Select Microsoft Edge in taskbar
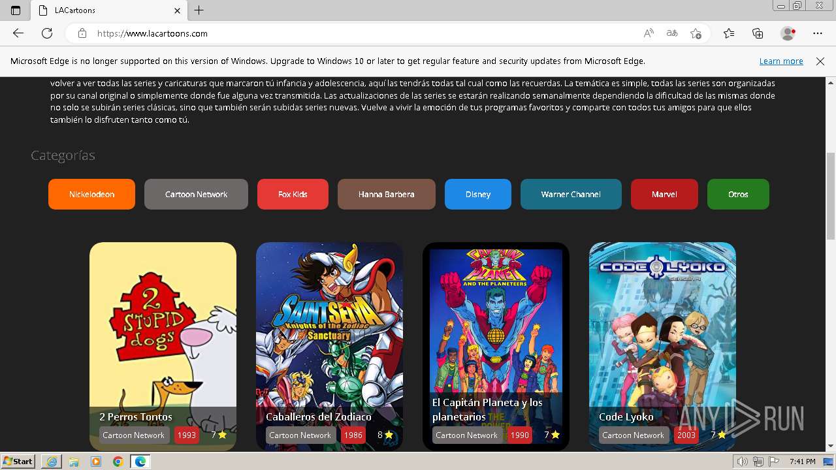The image size is (836, 470). [140, 462]
